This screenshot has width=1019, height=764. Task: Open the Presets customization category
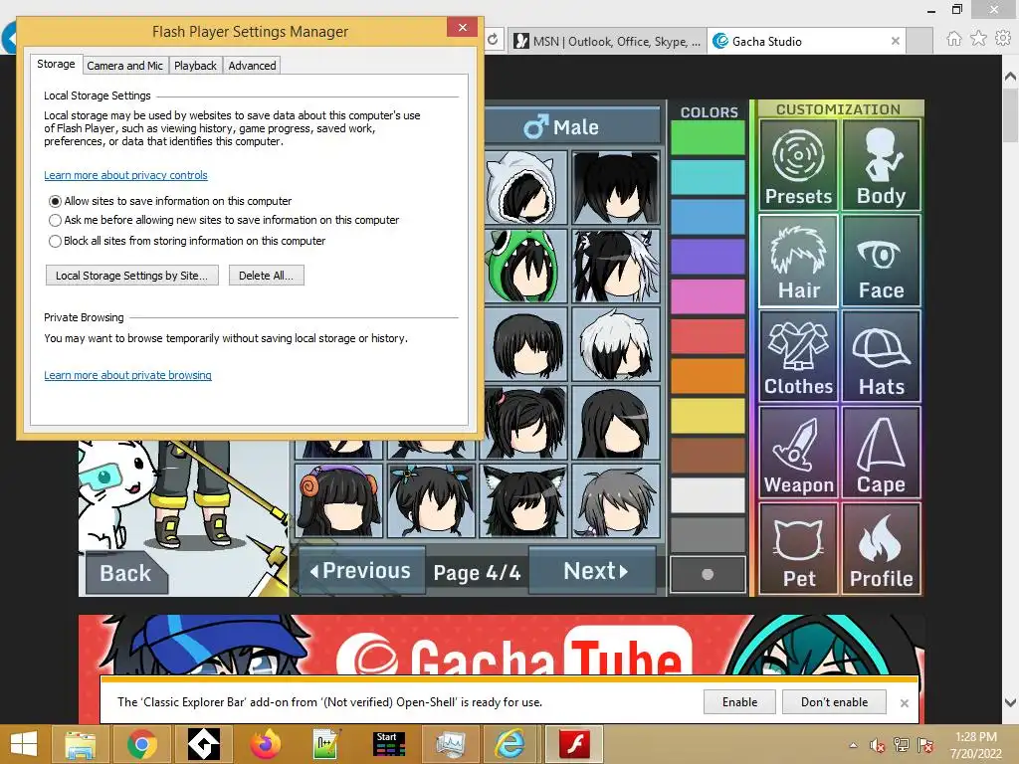[x=798, y=164]
